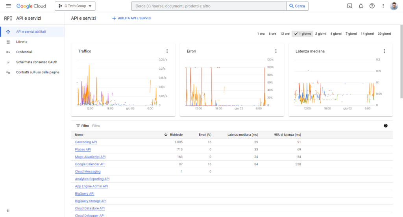Click the page vertical scrollbar
Screen dimensions: 403x217
401,62
